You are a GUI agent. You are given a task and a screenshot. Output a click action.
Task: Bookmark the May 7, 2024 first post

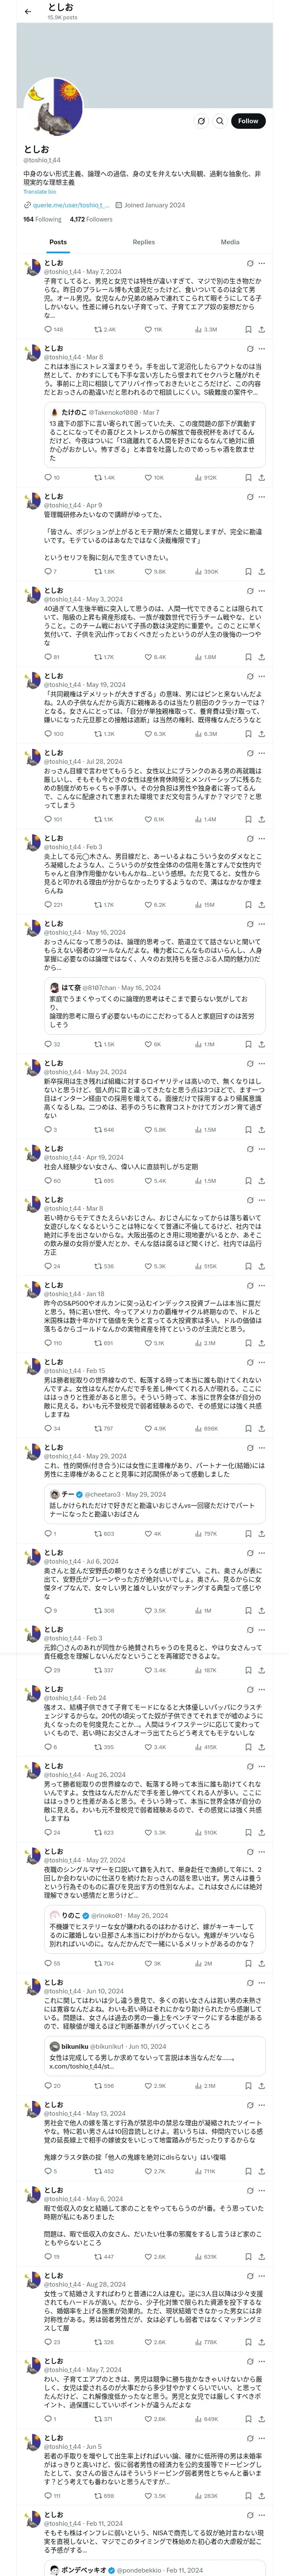click(x=248, y=329)
